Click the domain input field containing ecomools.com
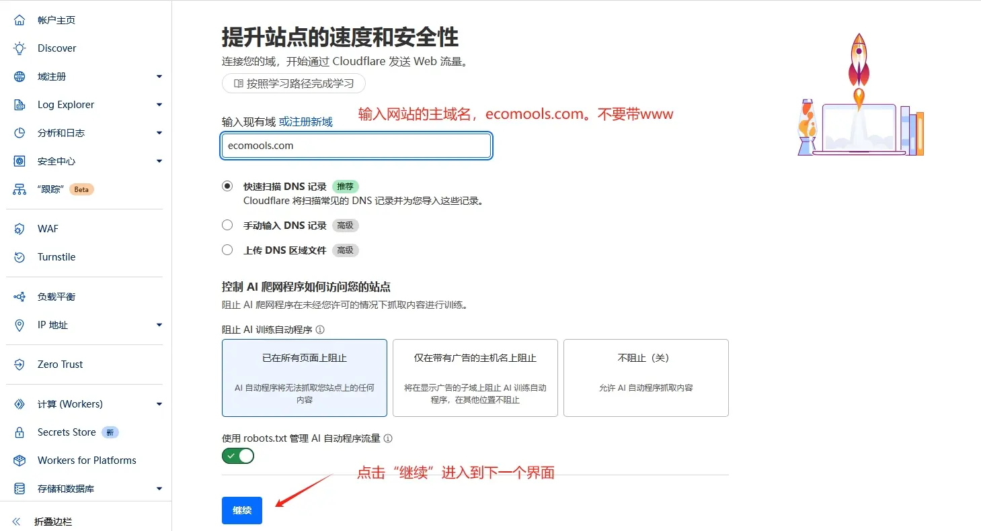Image resolution: width=981 pixels, height=531 pixels. pyautogui.click(x=356, y=146)
